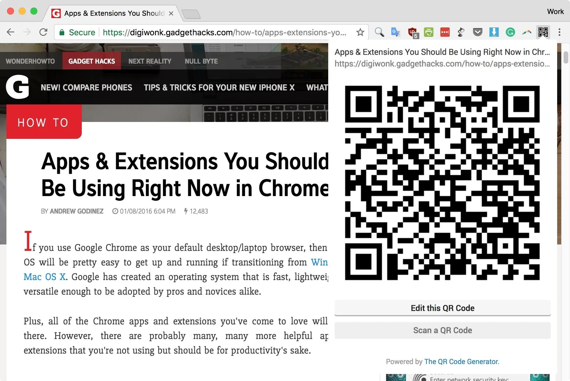Reload the current page
Screen dimensions: 570x381
[43, 32]
